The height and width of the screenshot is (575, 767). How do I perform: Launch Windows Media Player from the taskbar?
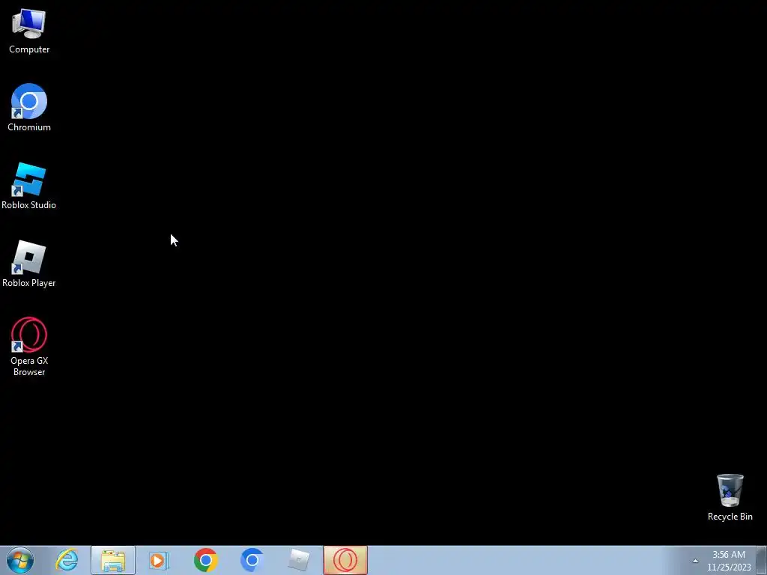click(159, 560)
